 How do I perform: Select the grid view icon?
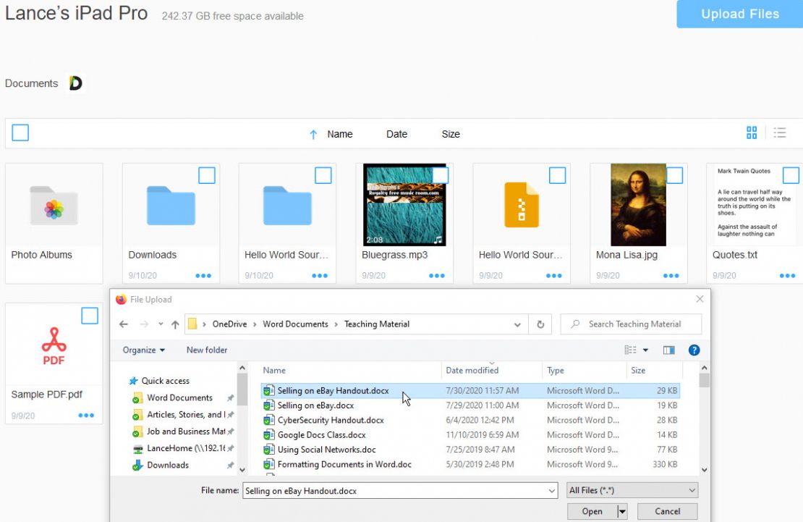click(752, 132)
